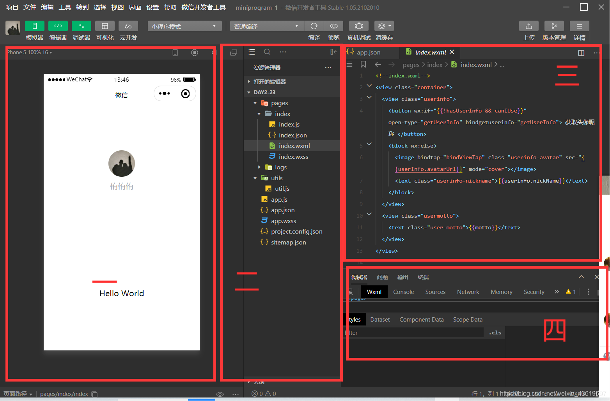Start real-device debugging (真机调试)

tap(359, 26)
